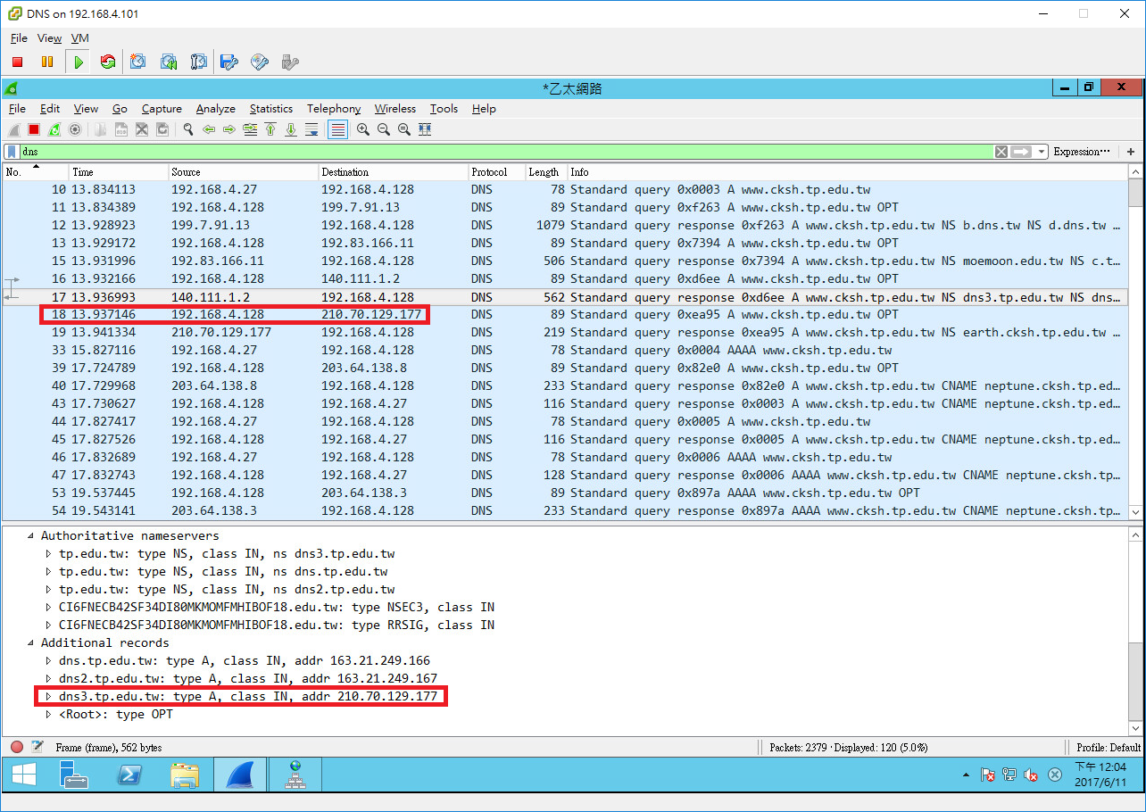Zoom out the packet text
This screenshot has width=1146, height=812.
384,129
